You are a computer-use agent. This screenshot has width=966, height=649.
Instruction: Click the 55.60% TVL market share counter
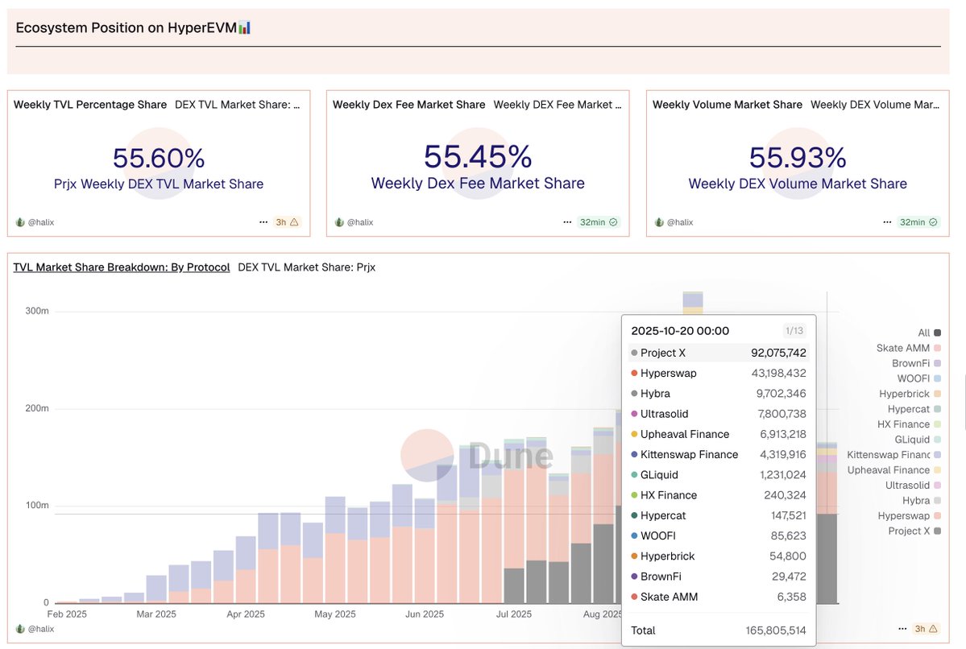(x=159, y=159)
